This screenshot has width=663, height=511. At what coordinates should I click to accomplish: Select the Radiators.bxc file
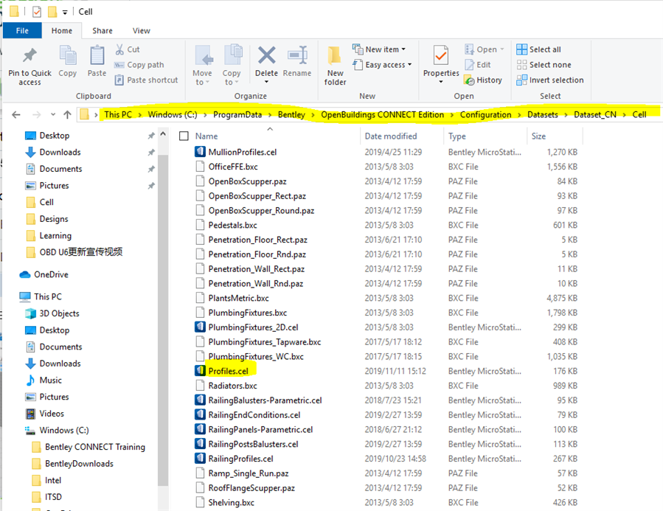(232, 386)
